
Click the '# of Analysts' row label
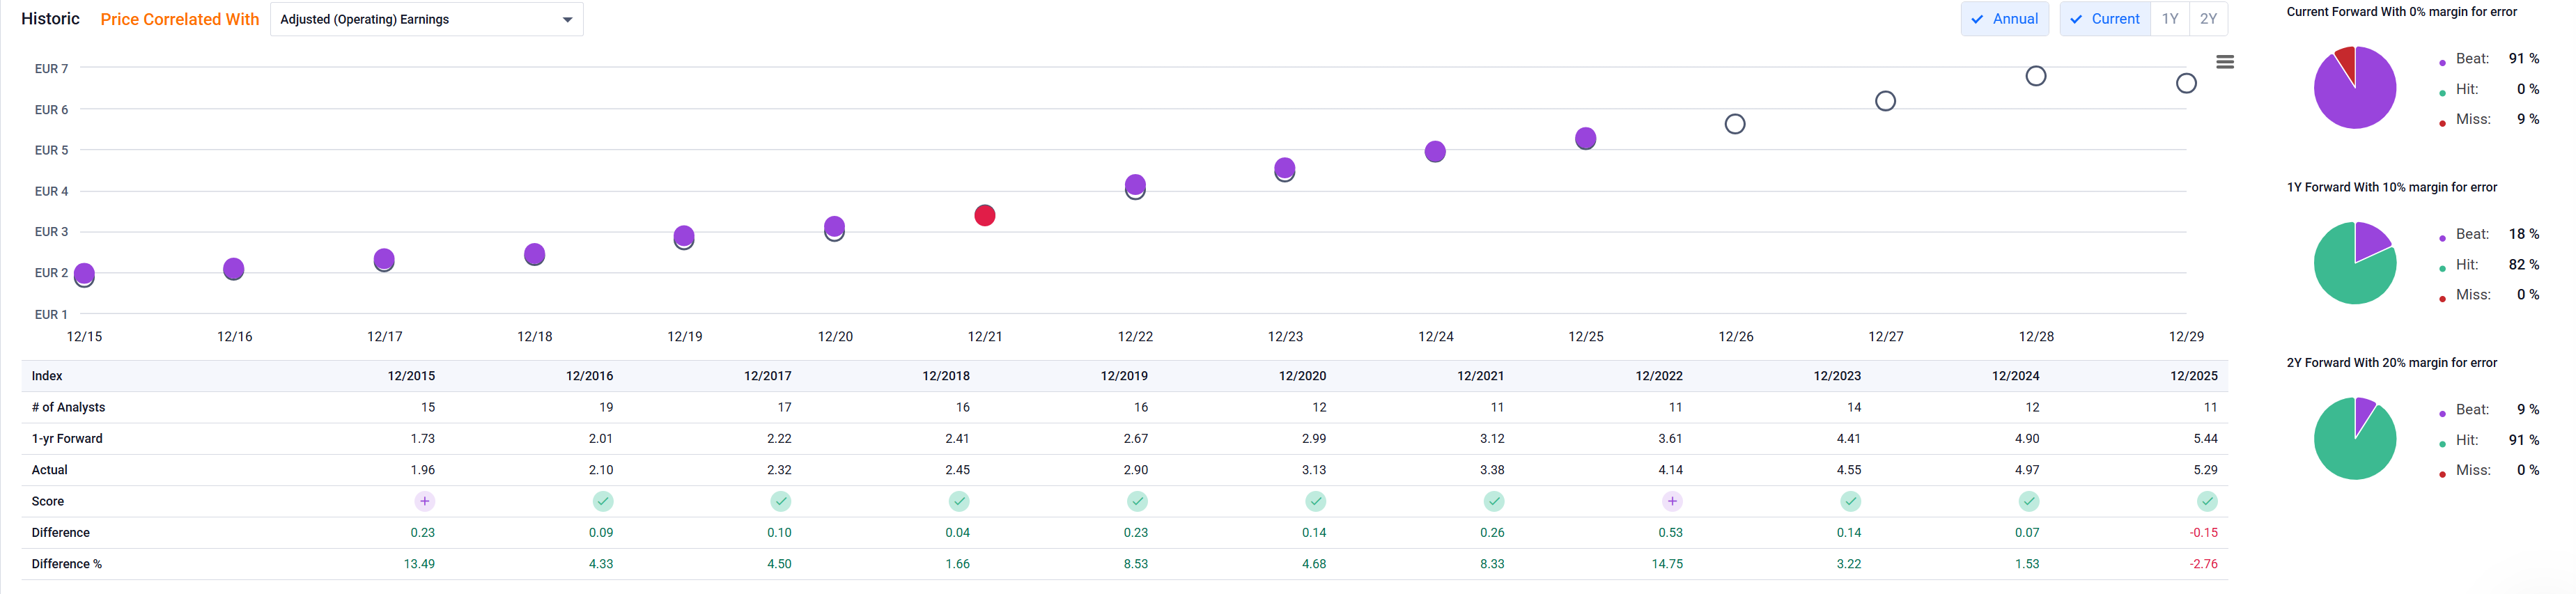pos(68,407)
